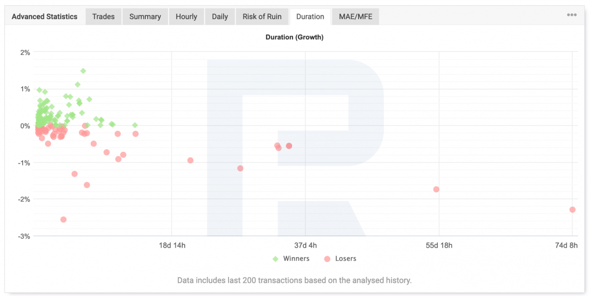Click the 37d 4h axis label

(305, 245)
